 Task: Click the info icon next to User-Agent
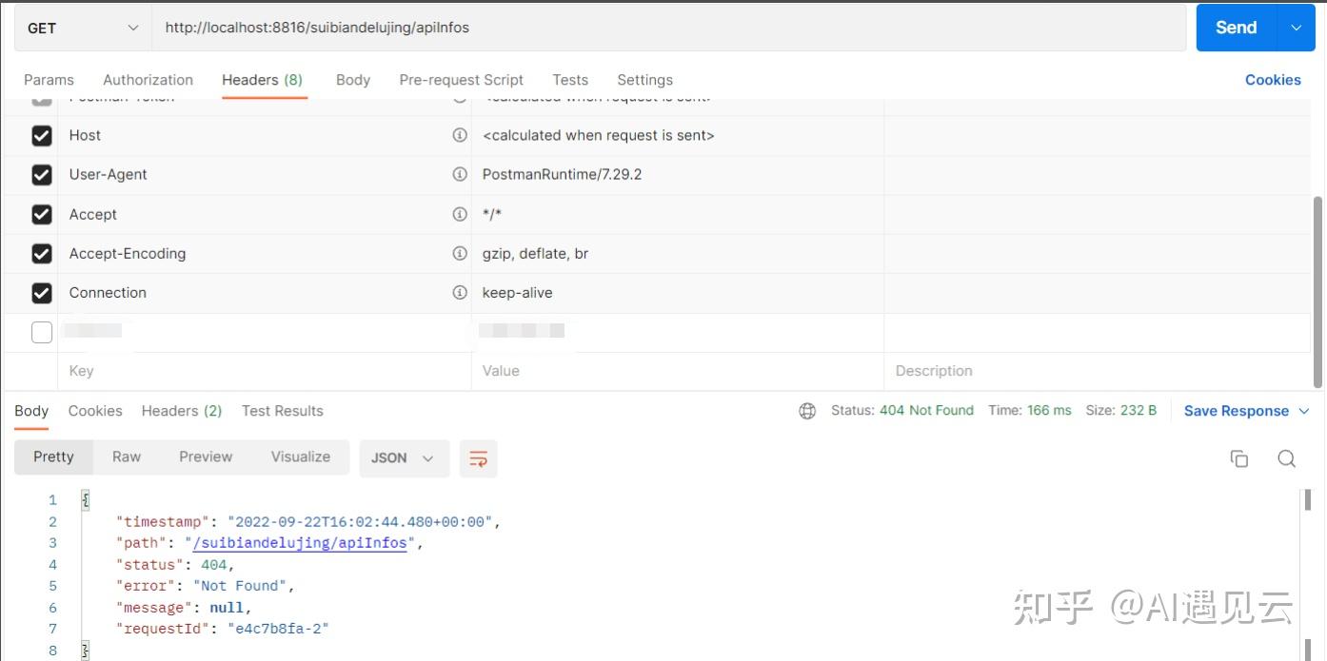pos(460,174)
